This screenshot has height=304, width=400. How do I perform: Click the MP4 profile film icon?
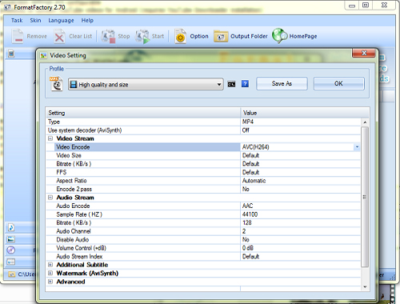click(56, 84)
